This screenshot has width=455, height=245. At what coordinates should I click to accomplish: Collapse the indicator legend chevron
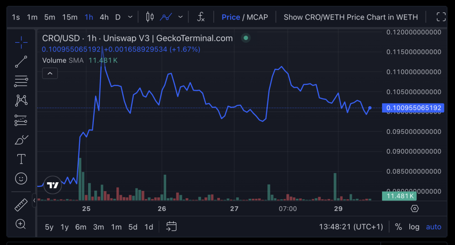point(50,73)
